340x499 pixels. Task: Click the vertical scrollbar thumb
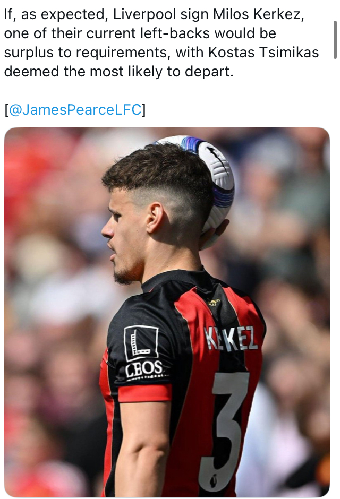pos(335,40)
